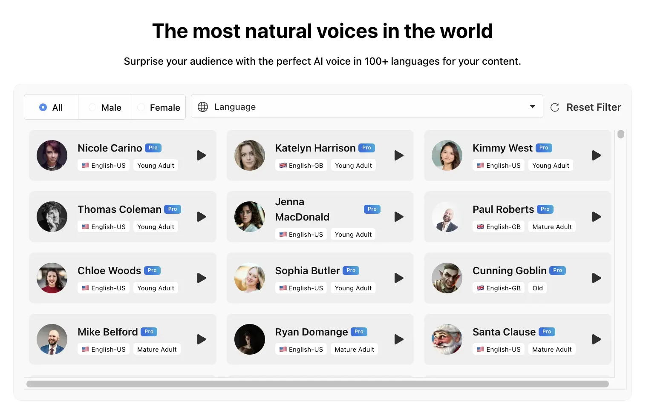
Task: Play Nicole Carino voice sample
Action: pos(202,155)
